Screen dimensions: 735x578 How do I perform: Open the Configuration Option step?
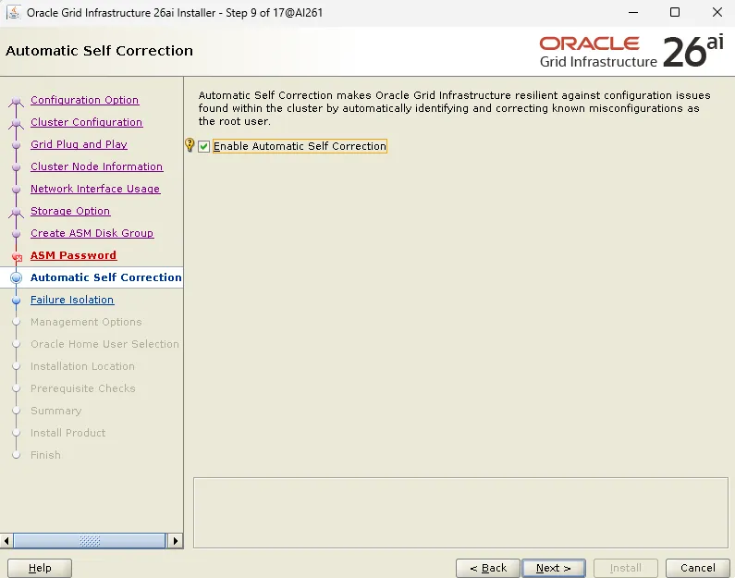coord(84,100)
